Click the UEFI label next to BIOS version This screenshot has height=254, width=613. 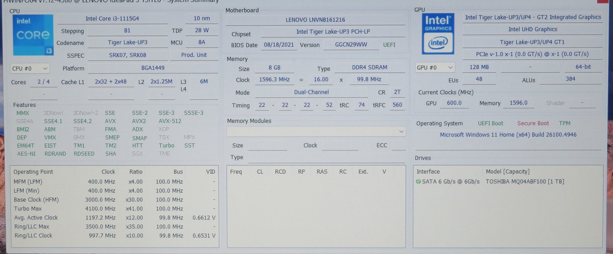click(x=389, y=45)
